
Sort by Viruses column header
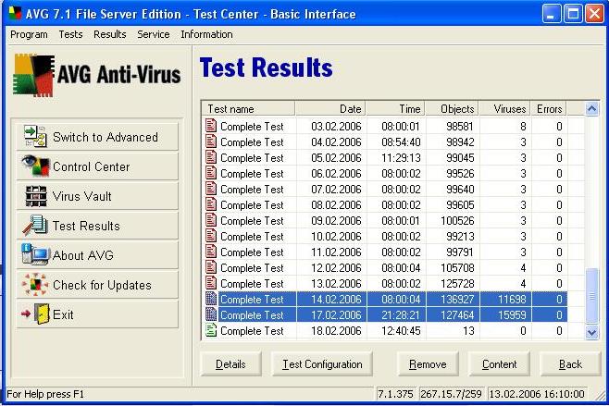click(x=505, y=109)
